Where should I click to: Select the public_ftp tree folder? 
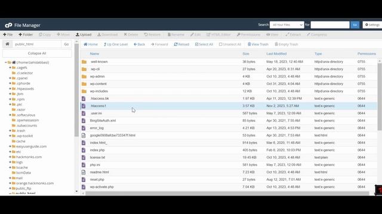pos(23,188)
